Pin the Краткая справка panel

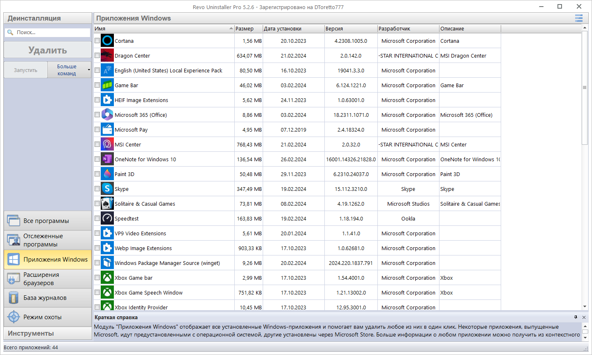point(576,317)
